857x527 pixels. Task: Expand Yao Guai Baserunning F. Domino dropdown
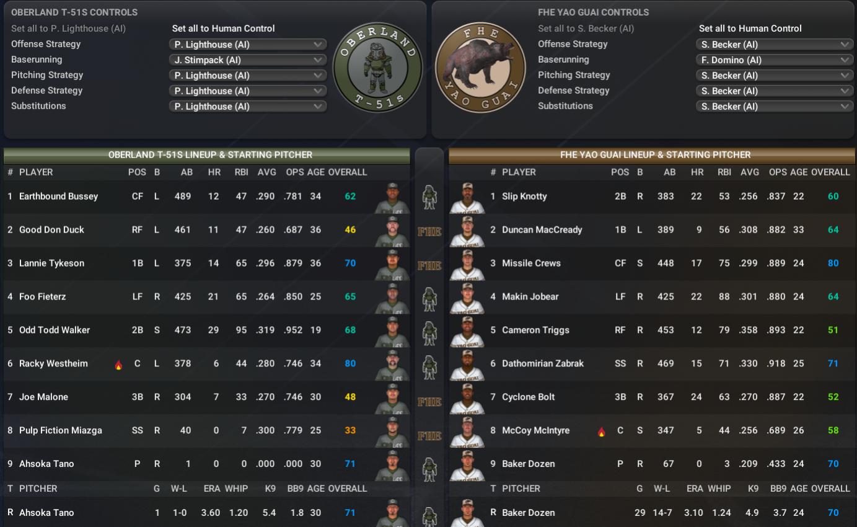pos(774,60)
